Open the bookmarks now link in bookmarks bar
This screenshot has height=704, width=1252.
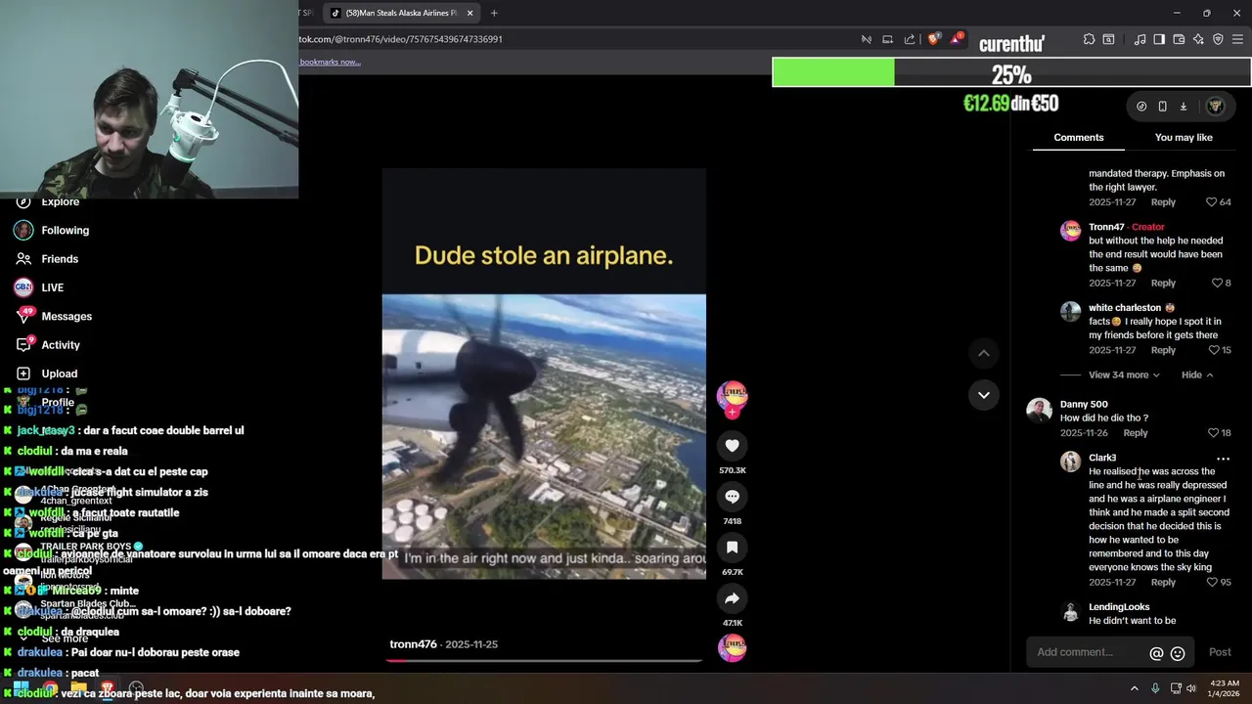point(330,62)
